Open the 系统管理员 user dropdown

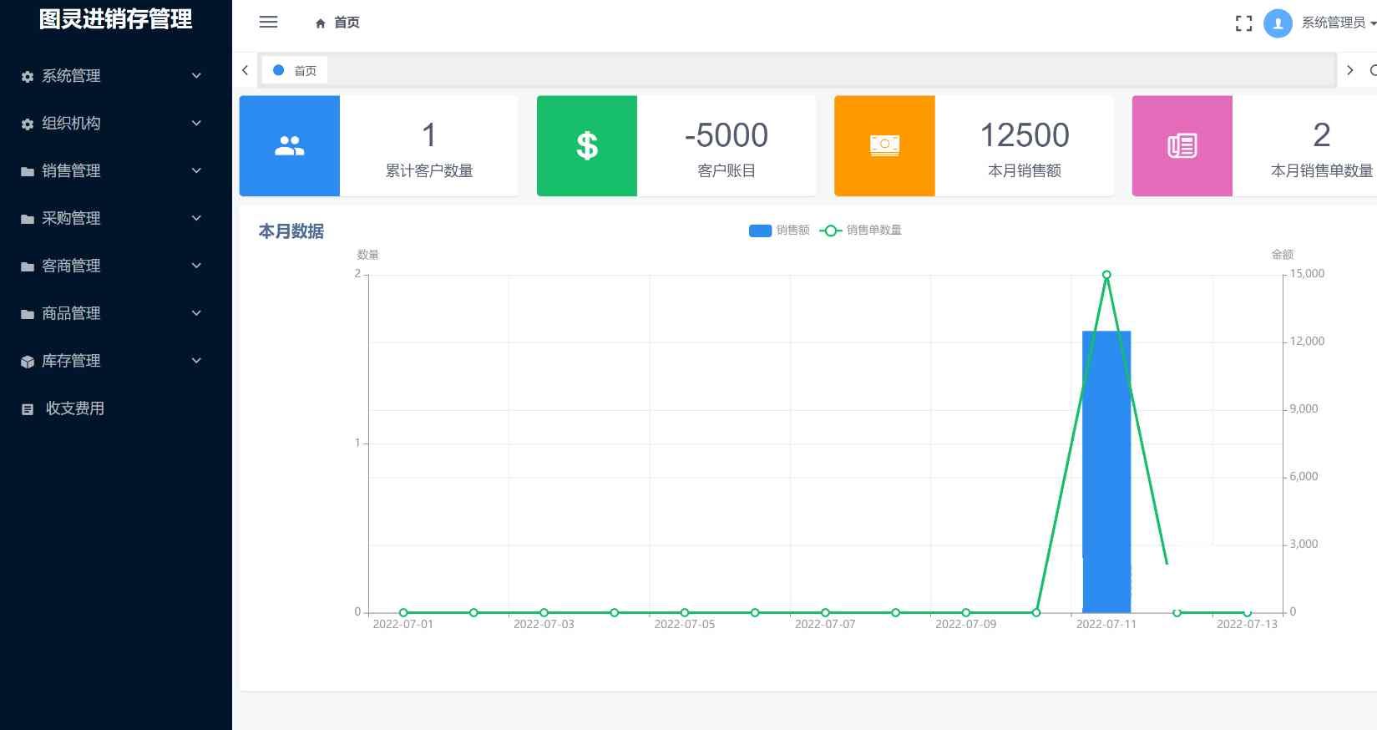(1337, 23)
